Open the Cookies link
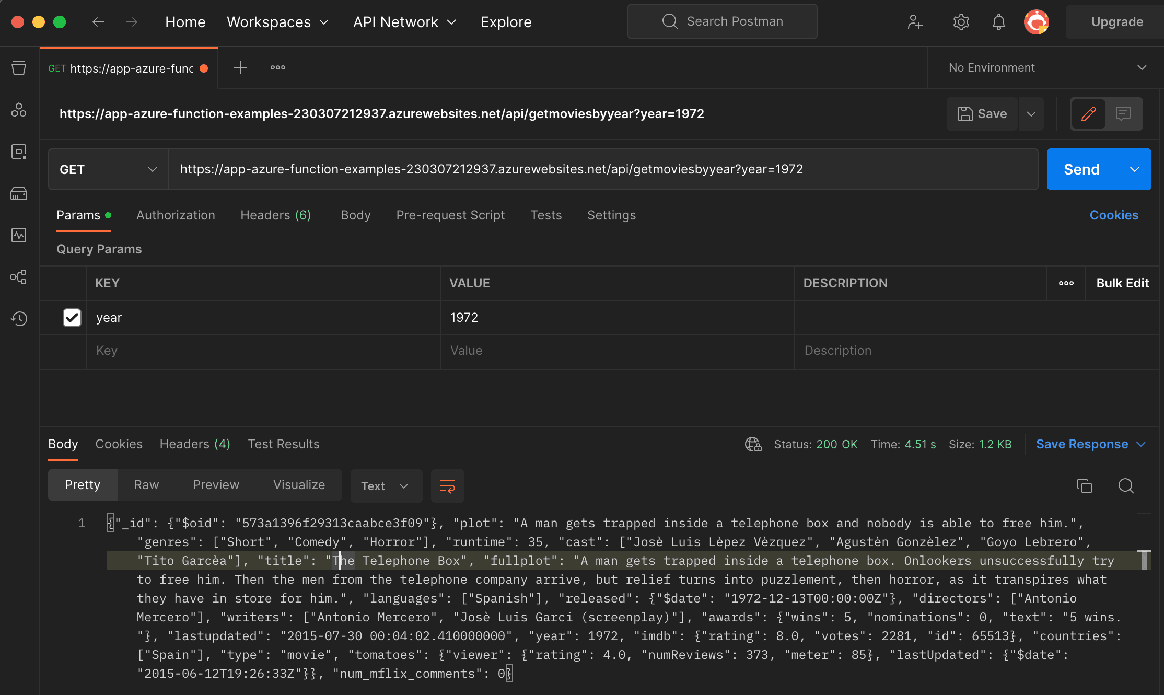This screenshot has width=1164, height=695. (1113, 215)
